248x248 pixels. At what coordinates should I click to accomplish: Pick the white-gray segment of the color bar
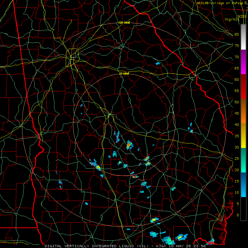coord(243,37)
